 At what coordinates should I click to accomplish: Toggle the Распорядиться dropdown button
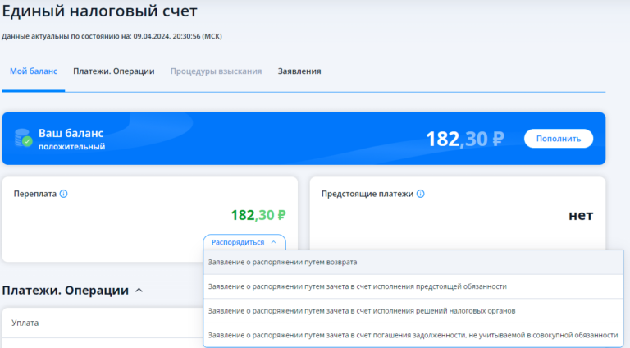pos(244,242)
